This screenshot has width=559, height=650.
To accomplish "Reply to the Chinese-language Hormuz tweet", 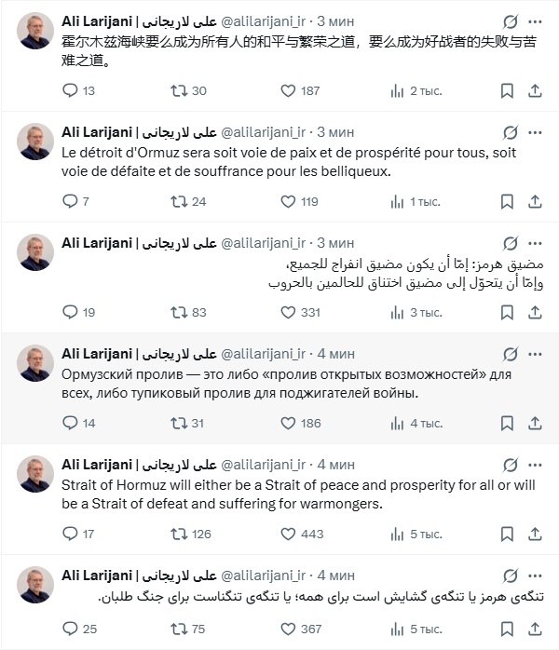I will 71,90.
